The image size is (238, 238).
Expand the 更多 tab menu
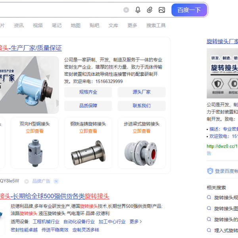point(132,25)
